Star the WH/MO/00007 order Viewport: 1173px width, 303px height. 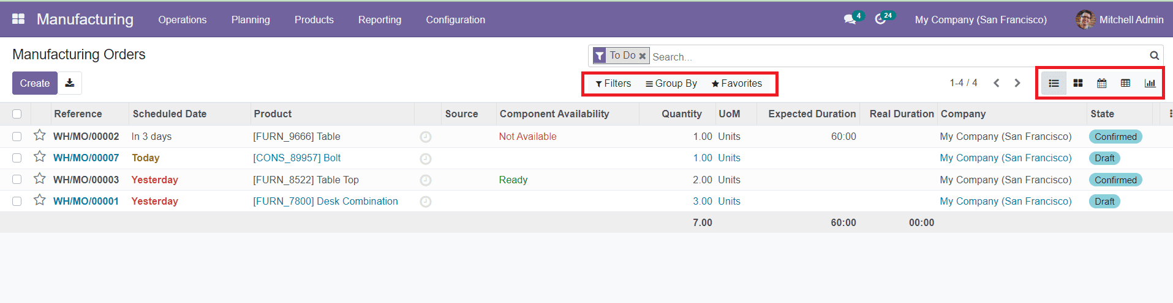(40, 157)
